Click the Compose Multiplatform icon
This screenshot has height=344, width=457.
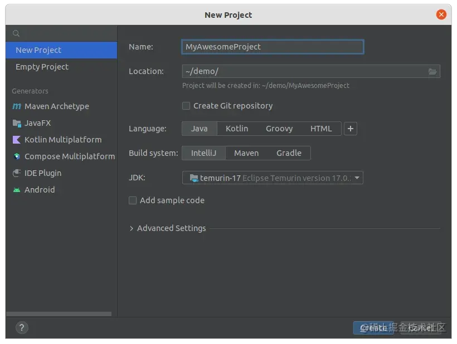(x=17, y=156)
